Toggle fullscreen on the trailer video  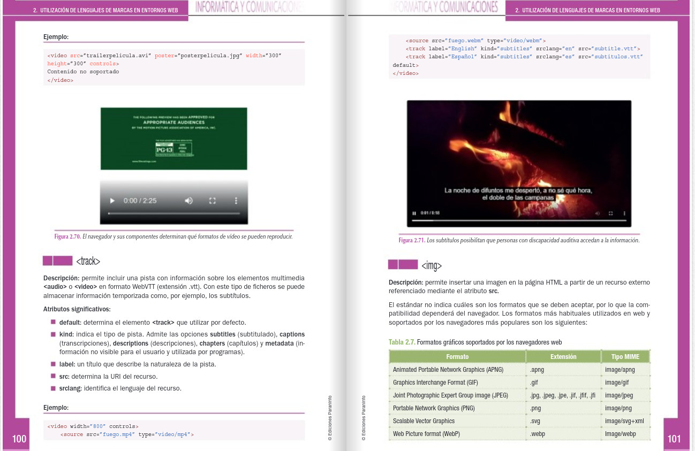click(213, 201)
